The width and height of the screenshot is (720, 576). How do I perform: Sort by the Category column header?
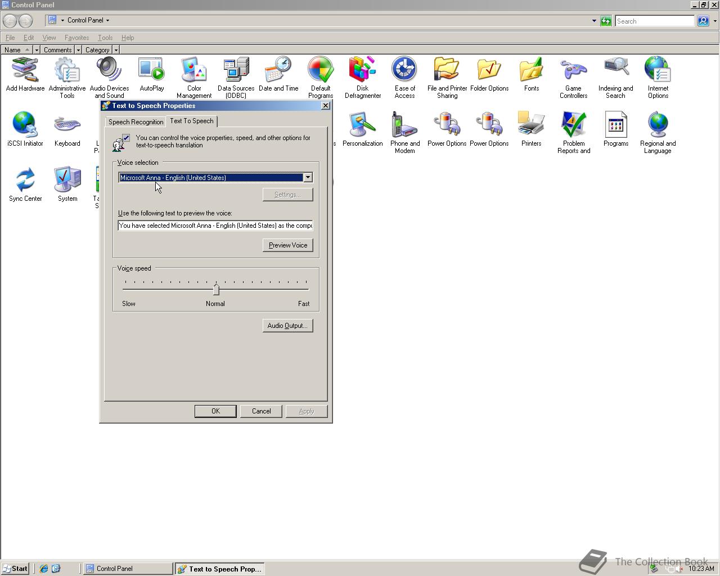(97, 50)
